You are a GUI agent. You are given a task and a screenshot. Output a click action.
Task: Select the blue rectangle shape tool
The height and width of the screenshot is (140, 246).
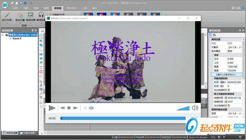click(41, 54)
